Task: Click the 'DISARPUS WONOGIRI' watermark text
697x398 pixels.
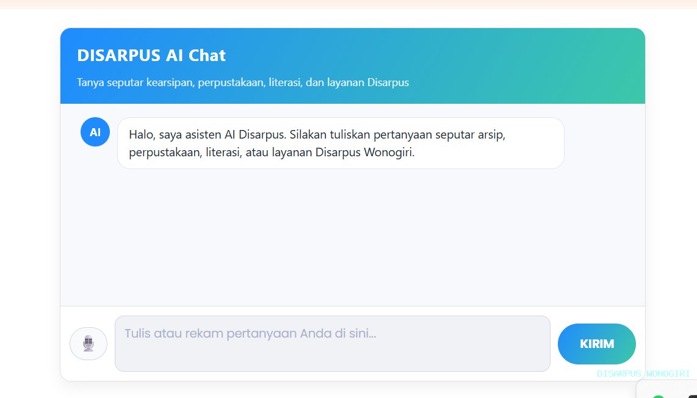Action: (643, 374)
